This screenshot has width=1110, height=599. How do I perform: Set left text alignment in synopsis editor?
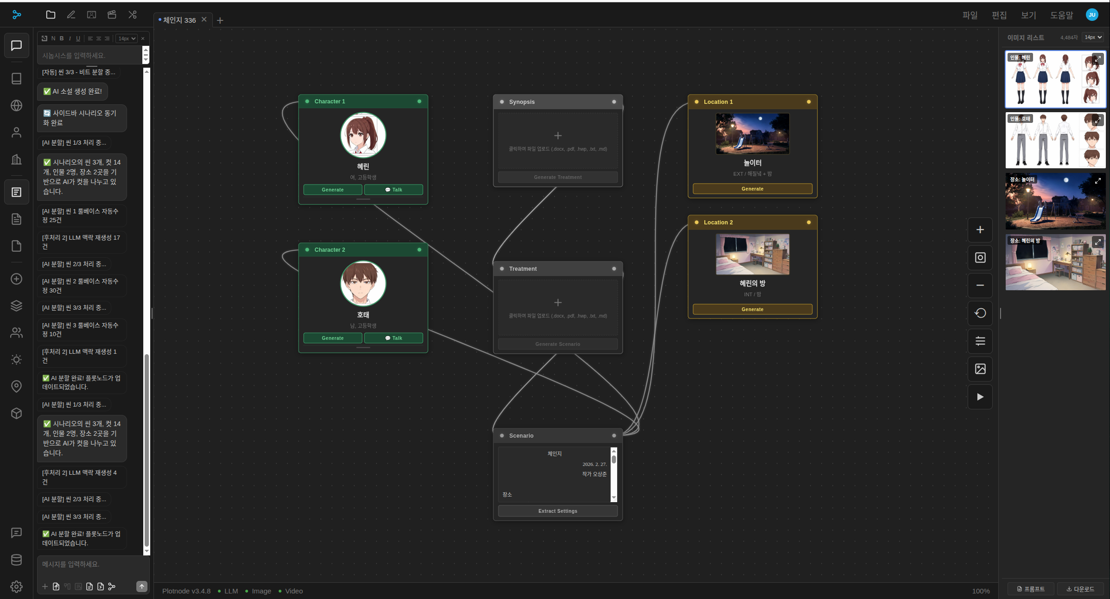(x=90, y=38)
